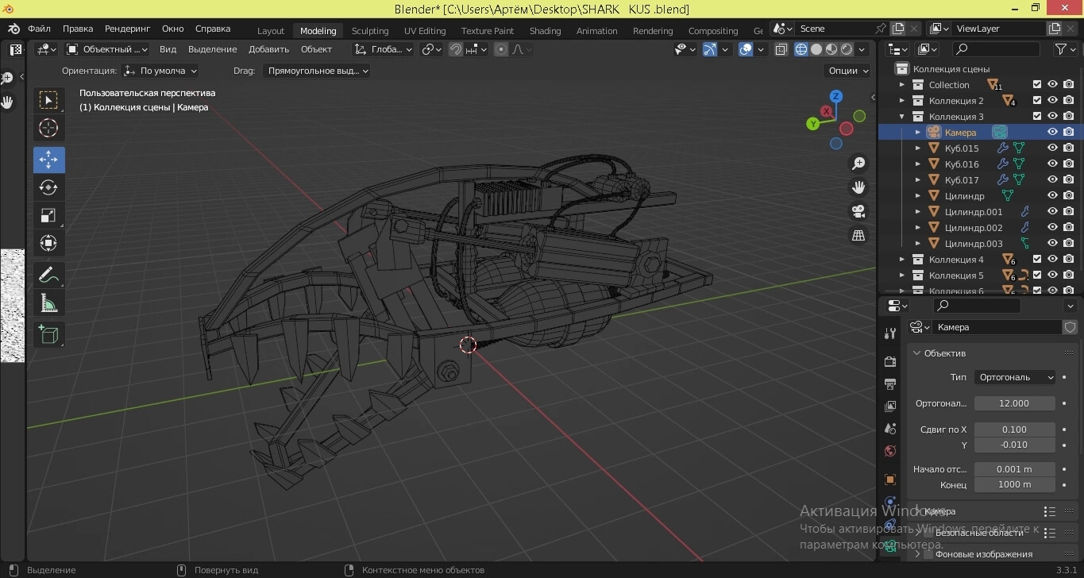Adjust the Сдвиг по X value field
This screenshot has height=578, width=1084.
point(1015,430)
